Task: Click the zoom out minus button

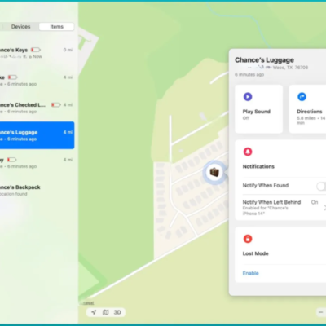Action: (320, 312)
